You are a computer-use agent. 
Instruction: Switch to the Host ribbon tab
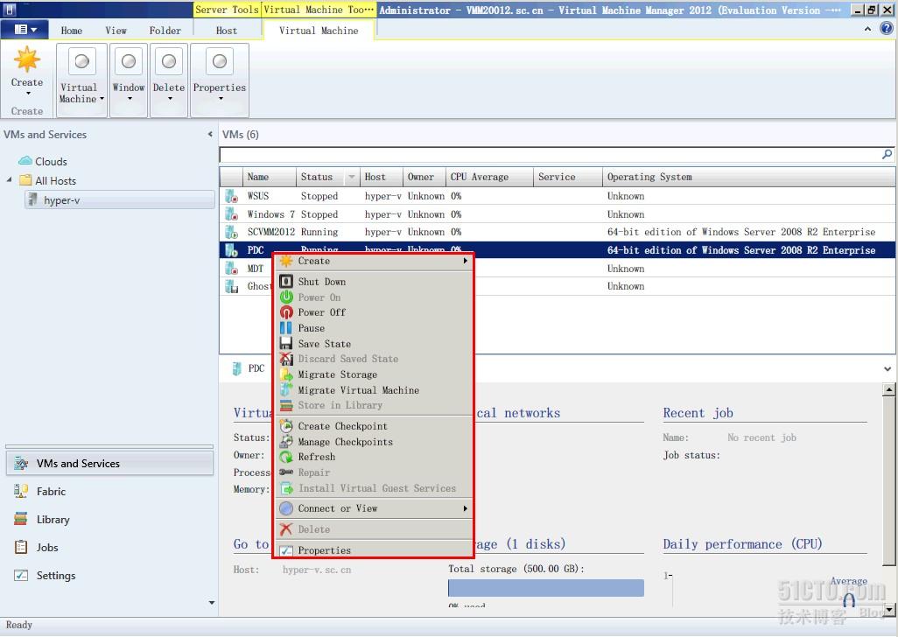(226, 31)
